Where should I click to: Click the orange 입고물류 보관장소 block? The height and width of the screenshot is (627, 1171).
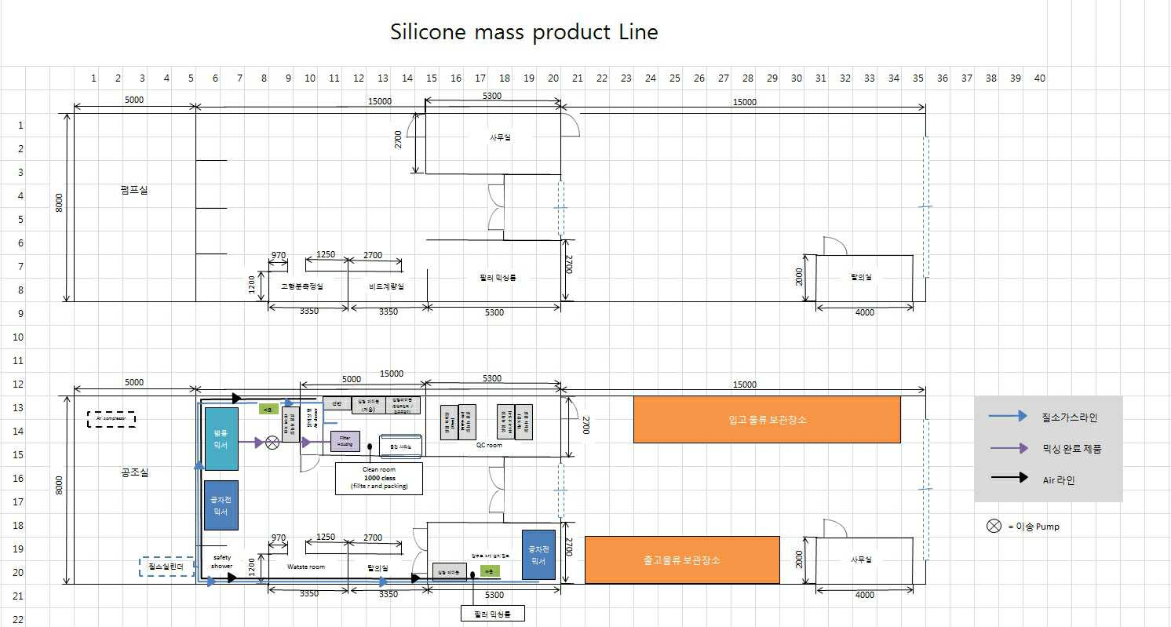[766, 420]
